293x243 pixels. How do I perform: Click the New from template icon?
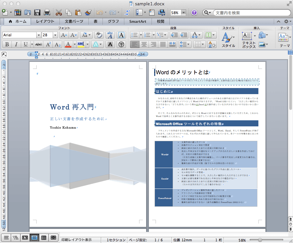(x=18, y=13)
